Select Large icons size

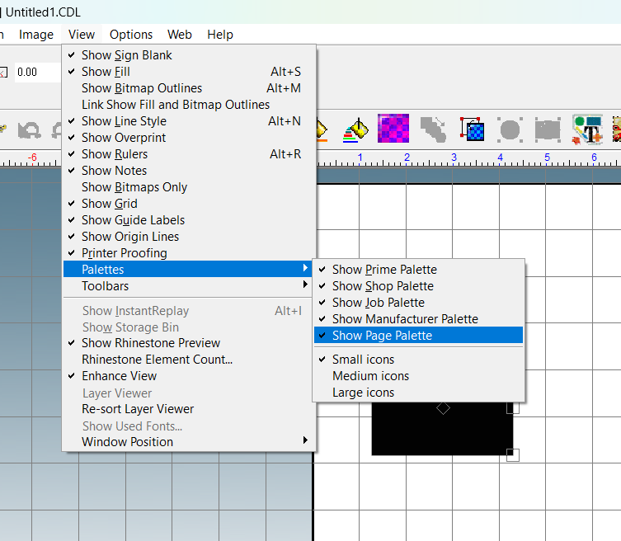(x=419, y=393)
